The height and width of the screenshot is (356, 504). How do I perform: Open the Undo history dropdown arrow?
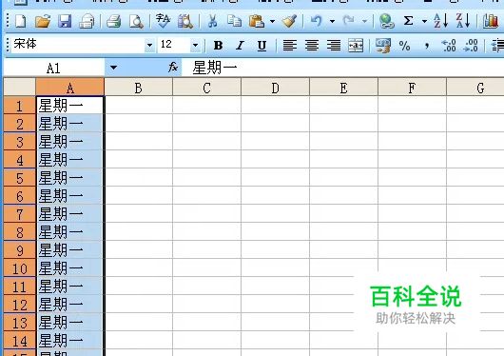pos(333,22)
